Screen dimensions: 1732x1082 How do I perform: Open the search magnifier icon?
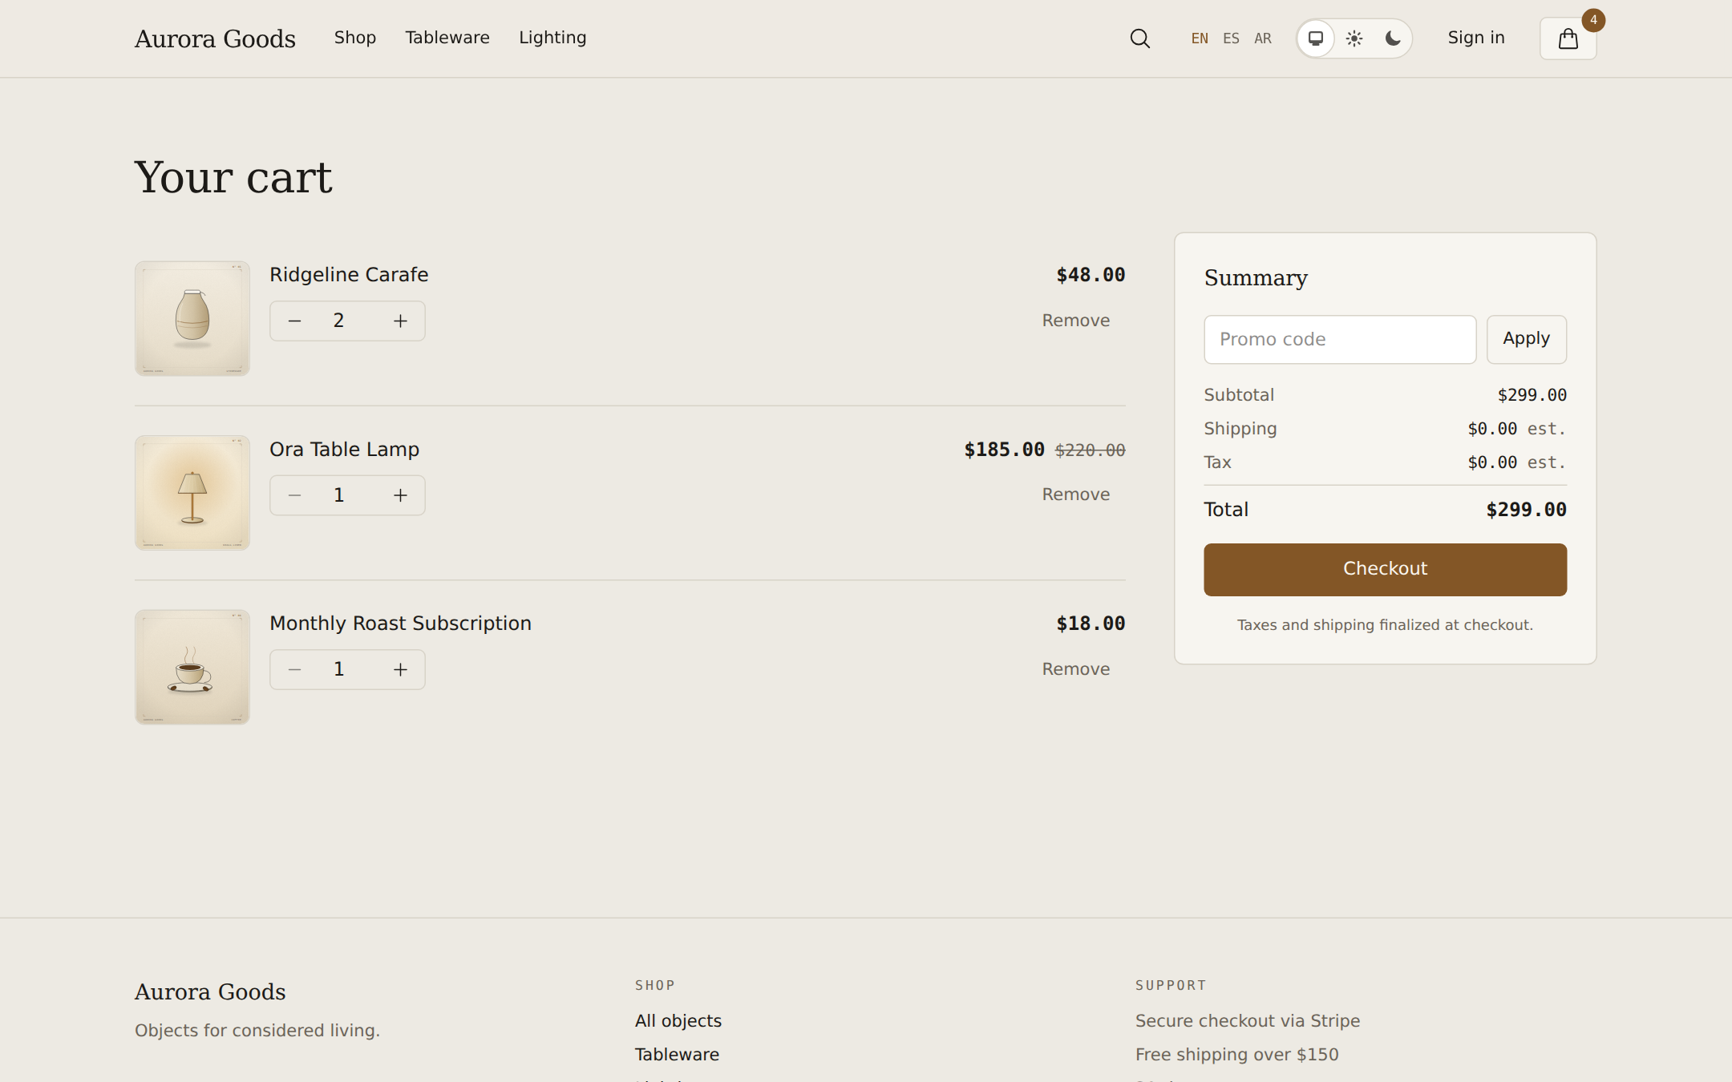coord(1139,38)
